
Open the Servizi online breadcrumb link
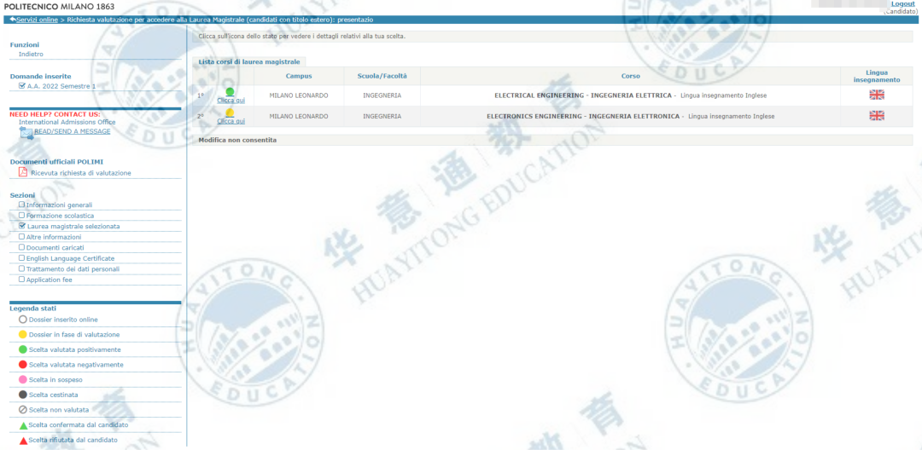click(37, 20)
